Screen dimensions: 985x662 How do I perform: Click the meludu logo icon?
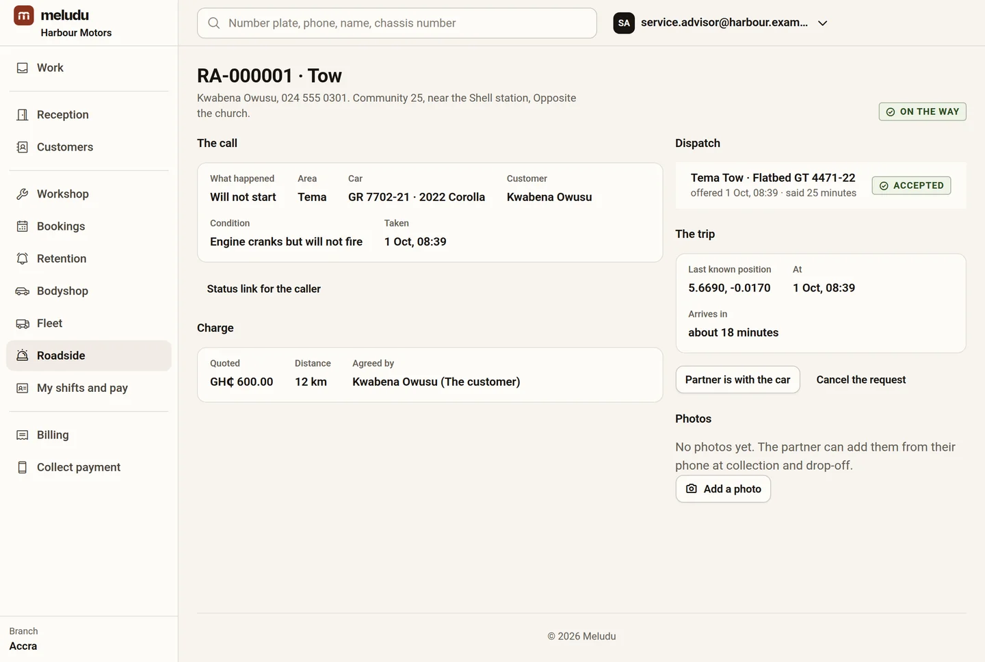click(x=24, y=15)
